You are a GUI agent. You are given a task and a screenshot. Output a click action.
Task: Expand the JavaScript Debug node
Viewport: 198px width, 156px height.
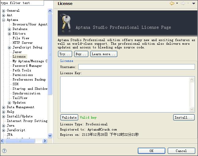tap(9, 48)
